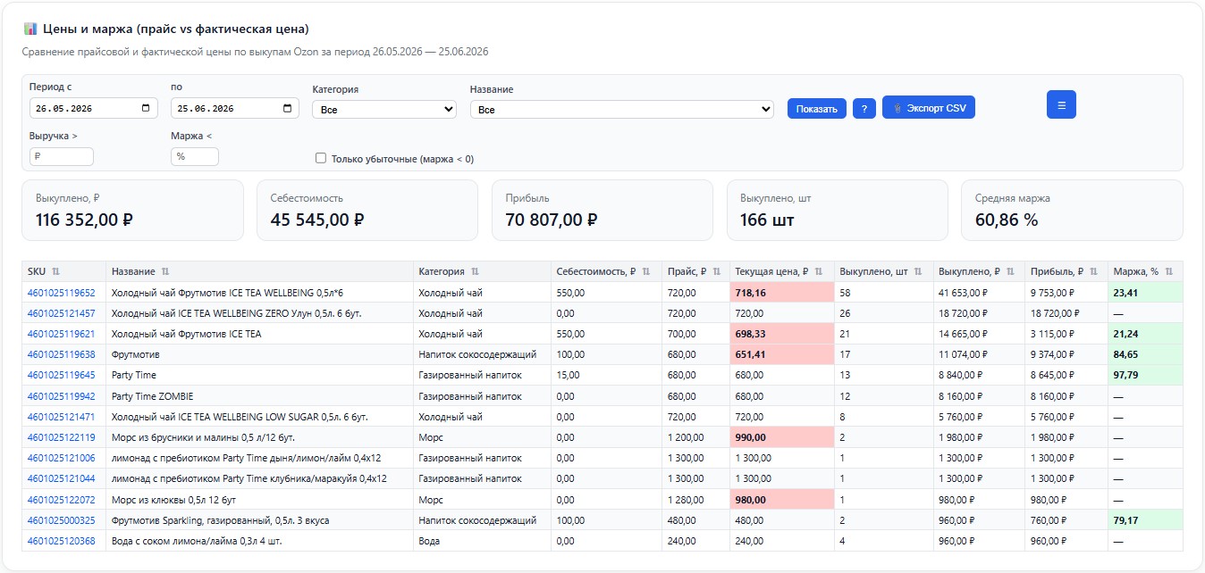Focus the Маржа percent input field
Screen dimensions: 1205x573
tap(195, 156)
